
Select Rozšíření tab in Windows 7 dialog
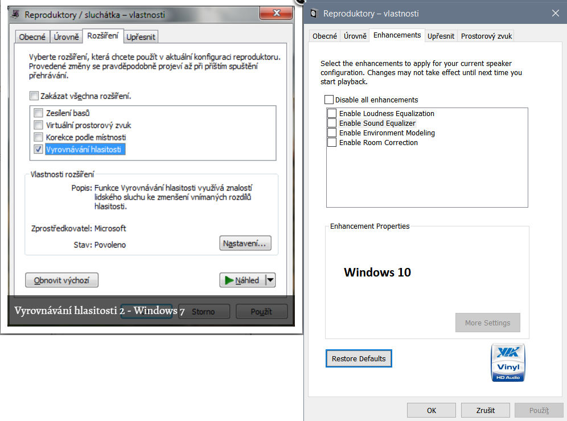click(x=102, y=36)
